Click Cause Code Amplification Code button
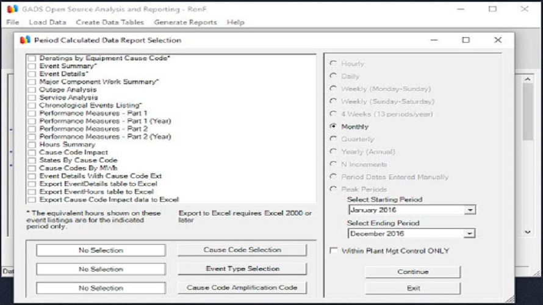Screen dimensions: 543x305 (242, 288)
